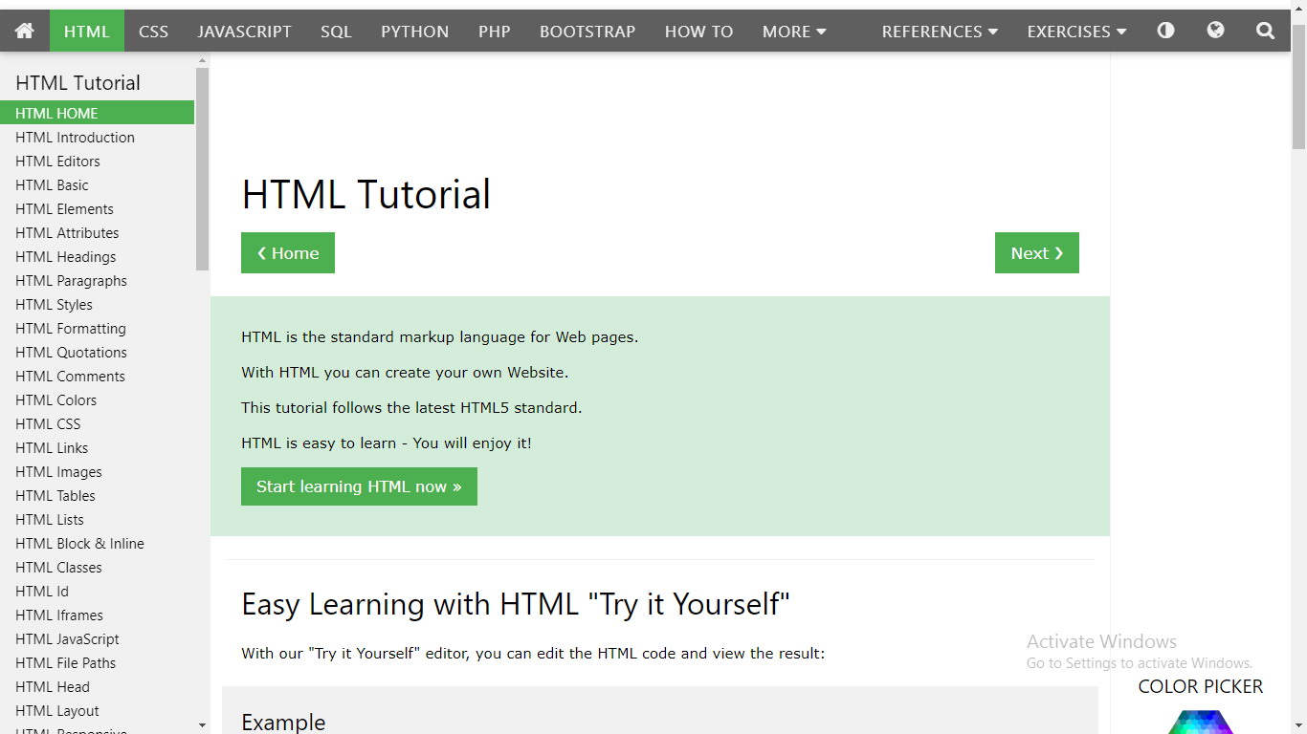Open HTML Id sidebar link
Screen dimensions: 1307x734
point(97,591)
